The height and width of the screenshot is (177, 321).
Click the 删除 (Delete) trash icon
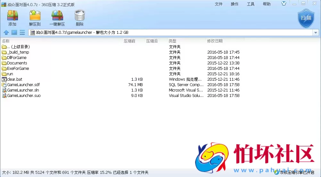[x=80, y=16]
